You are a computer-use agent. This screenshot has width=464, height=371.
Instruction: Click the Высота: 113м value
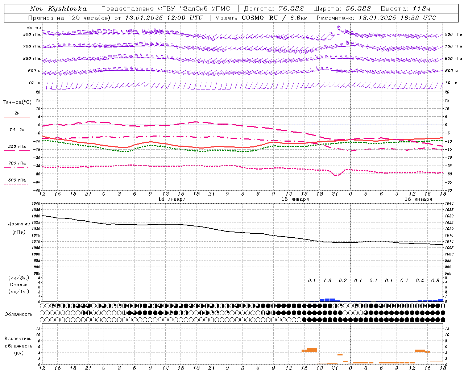click(x=405, y=9)
